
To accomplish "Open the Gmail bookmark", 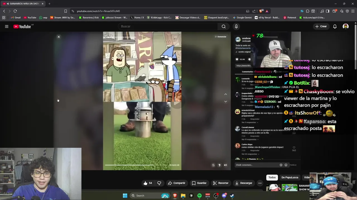I will pos(16,17).
